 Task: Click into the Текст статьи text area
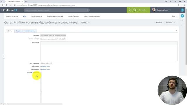pyautogui.click(x=109, y=51)
